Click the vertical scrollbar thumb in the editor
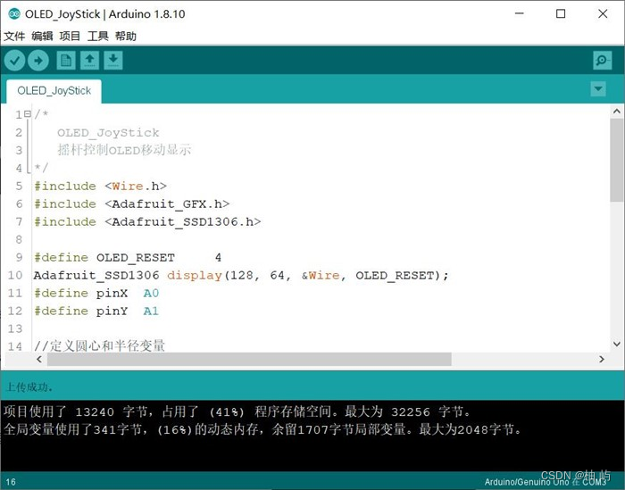625x490 pixels. coord(616,160)
